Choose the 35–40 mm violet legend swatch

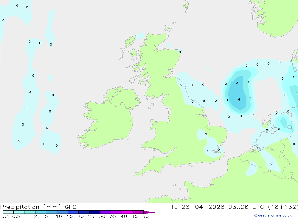[x=116, y=212]
